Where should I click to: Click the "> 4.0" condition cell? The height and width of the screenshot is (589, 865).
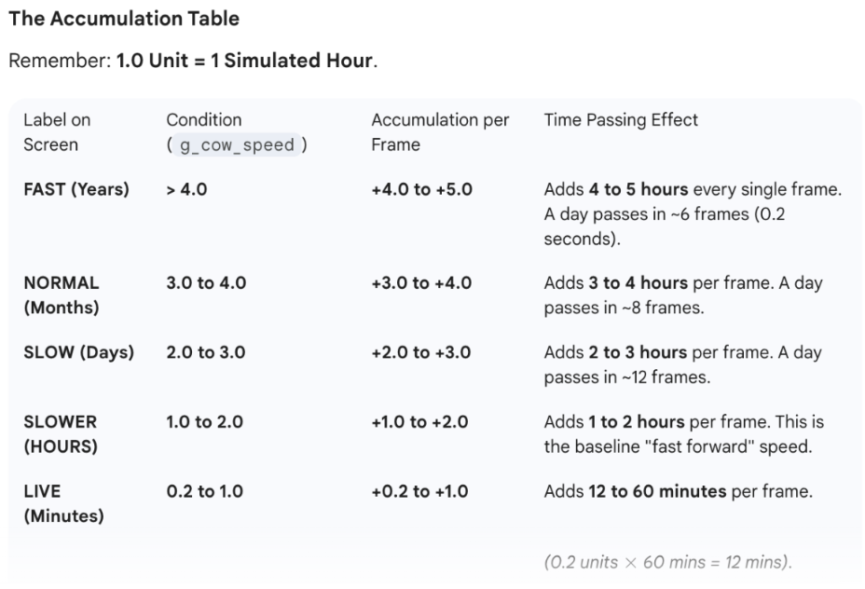[x=186, y=190]
